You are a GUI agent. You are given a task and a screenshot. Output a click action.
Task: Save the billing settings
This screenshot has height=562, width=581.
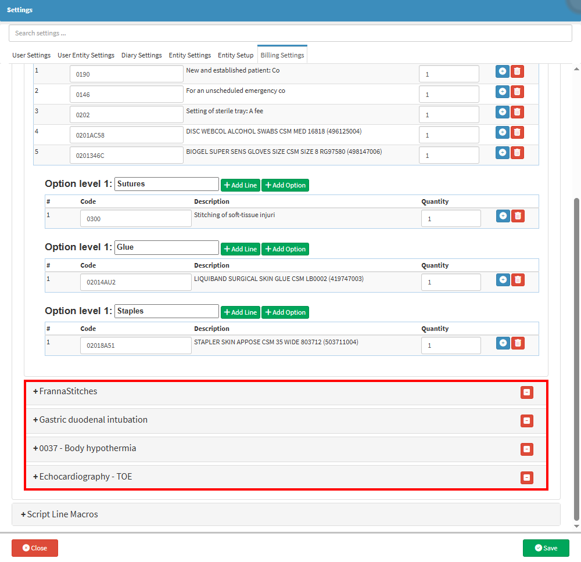(x=546, y=548)
